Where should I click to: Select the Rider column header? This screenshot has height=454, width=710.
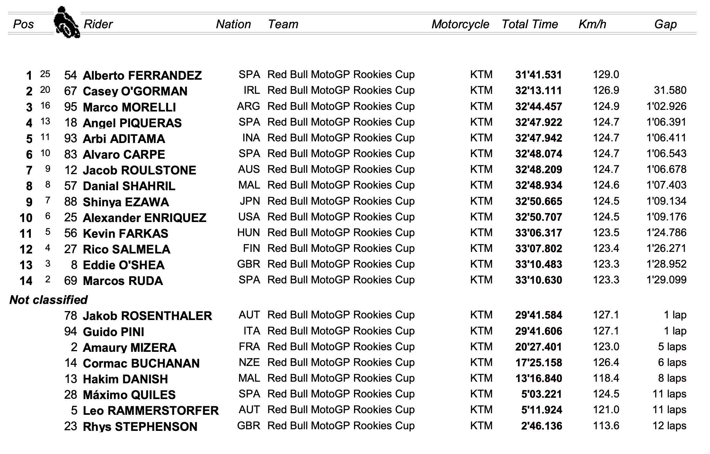pyautogui.click(x=98, y=24)
